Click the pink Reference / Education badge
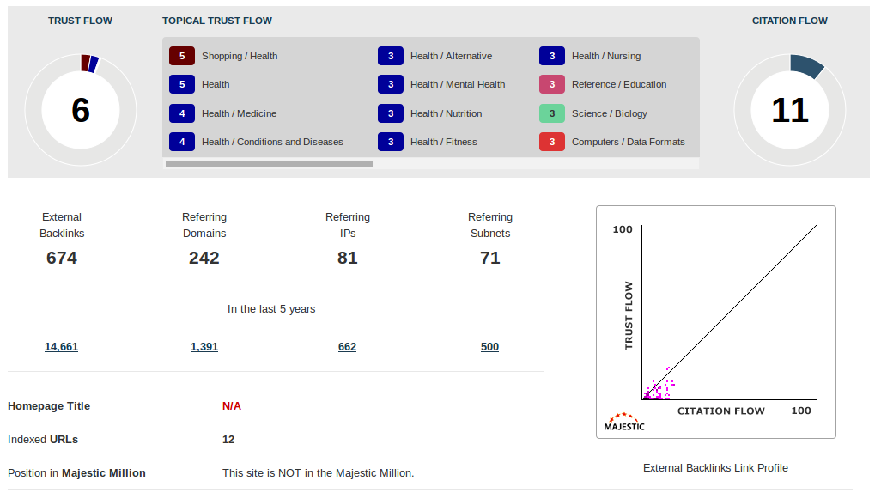 click(552, 84)
